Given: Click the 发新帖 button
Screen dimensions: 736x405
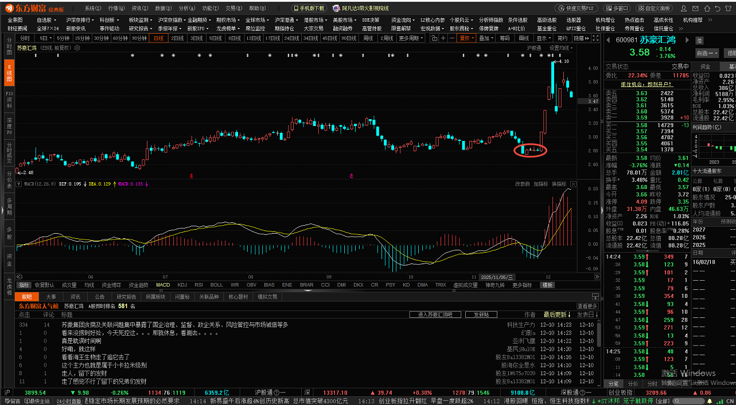Looking at the screenshot, I should (481, 314).
